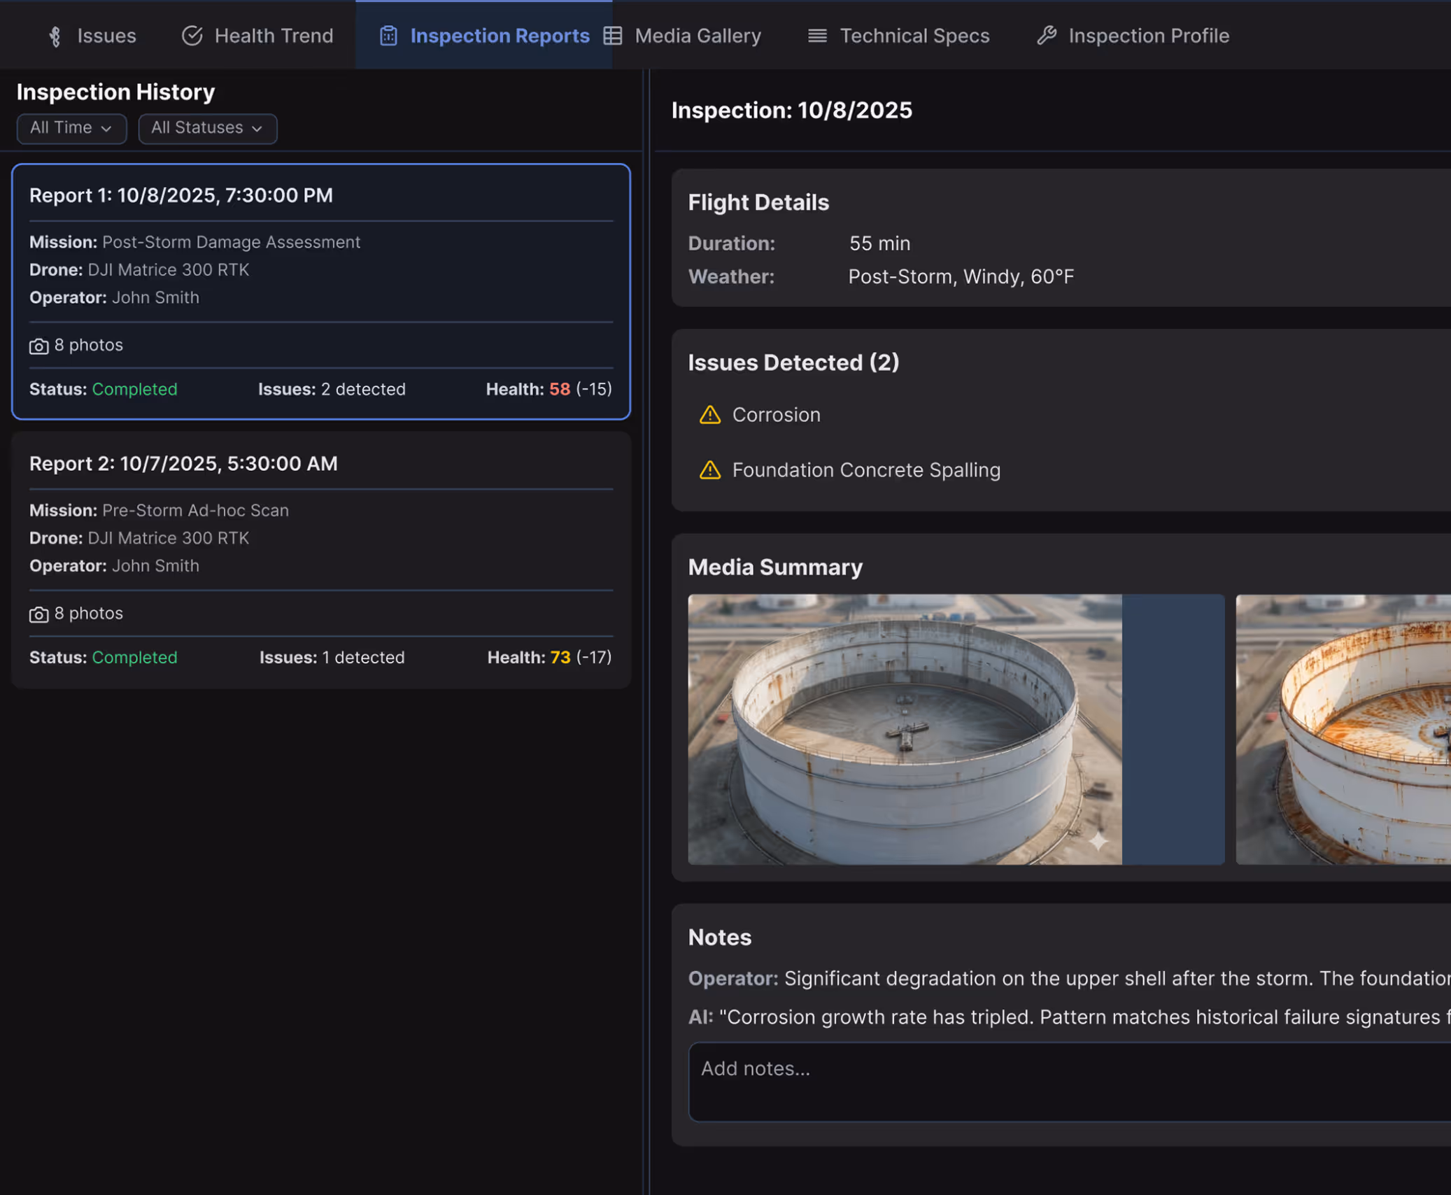Image resolution: width=1451 pixels, height=1195 pixels.
Task: Click the Inspection Reports clipboard icon
Action: 388,36
